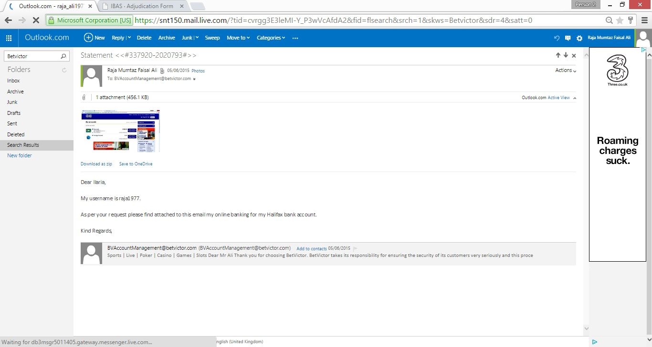Viewport: 652px width, 347px height.
Task: Refresh folders with the circular arrow icon
Action: pos(64,70)
